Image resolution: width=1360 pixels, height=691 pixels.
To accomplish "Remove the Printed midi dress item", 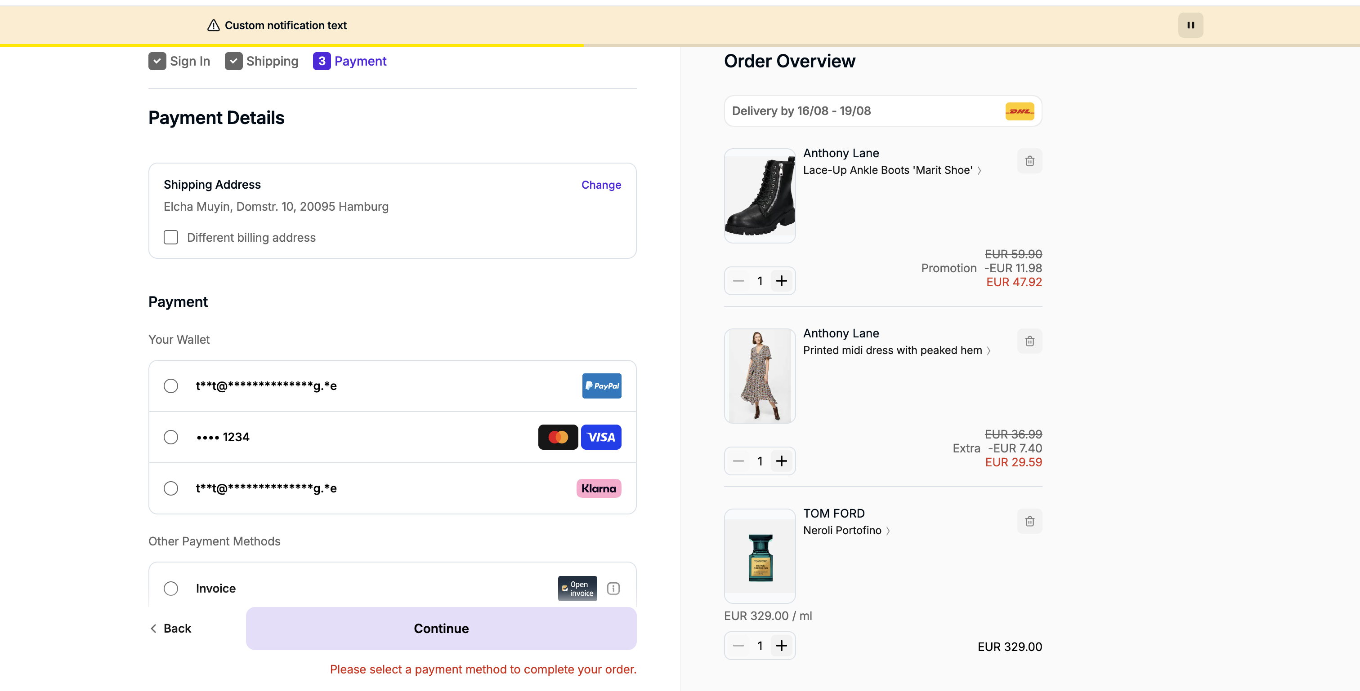I will [x=1029, y=341].
